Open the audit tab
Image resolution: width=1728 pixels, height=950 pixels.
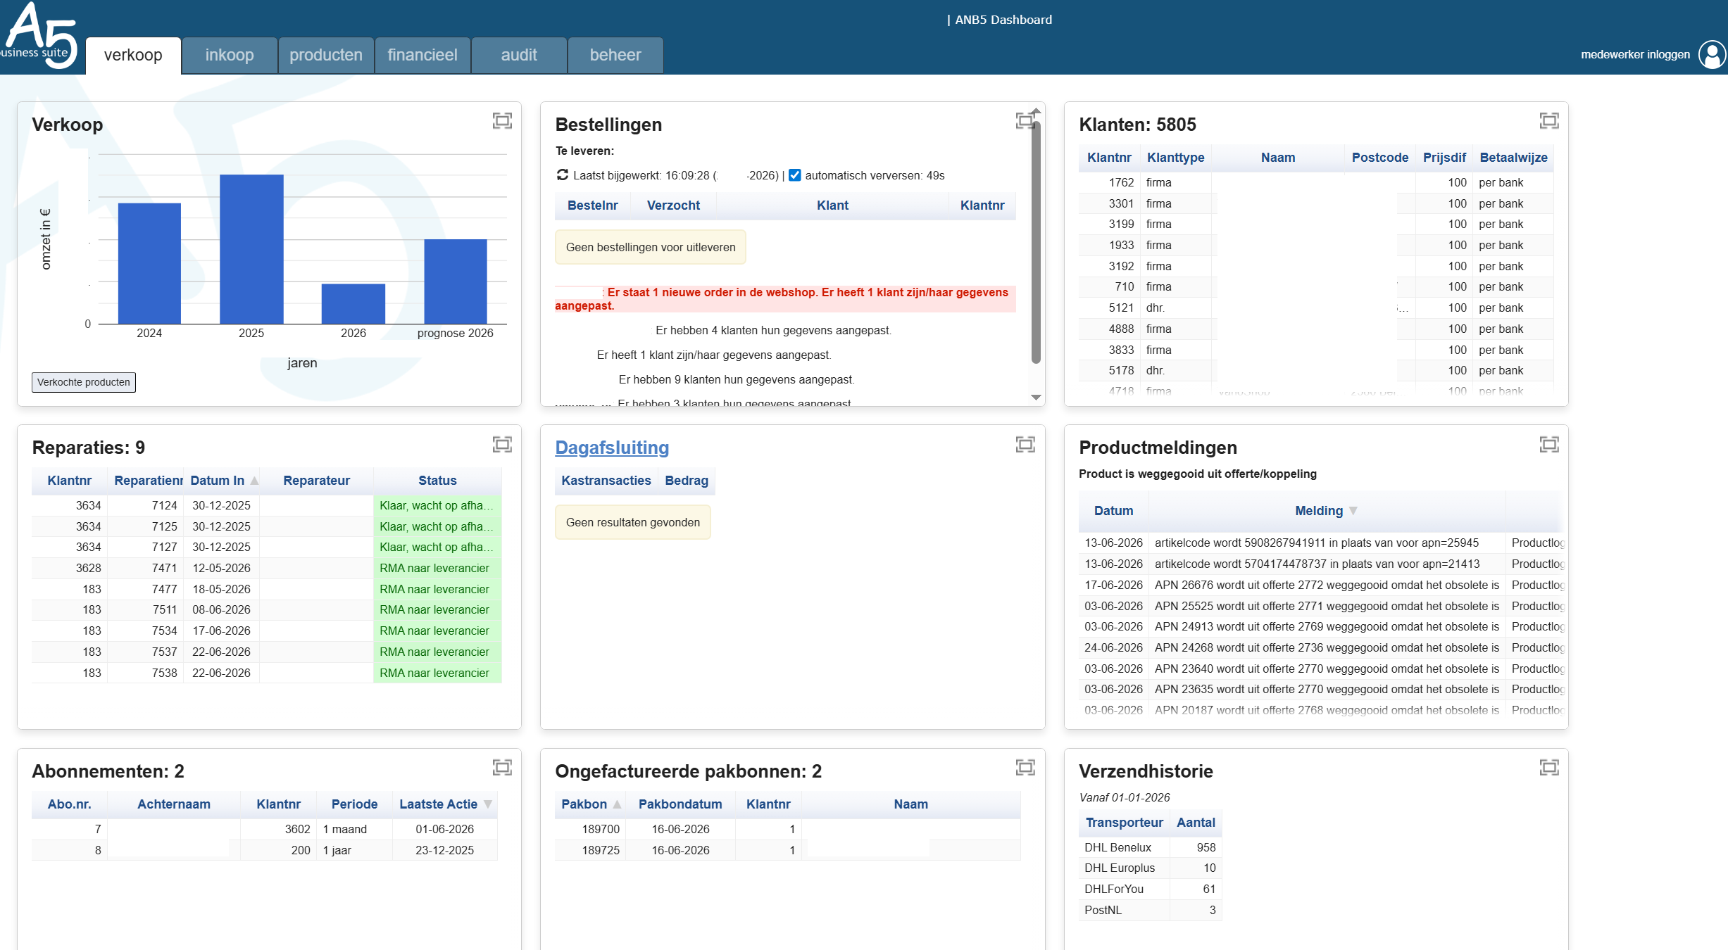pos(519,55)
